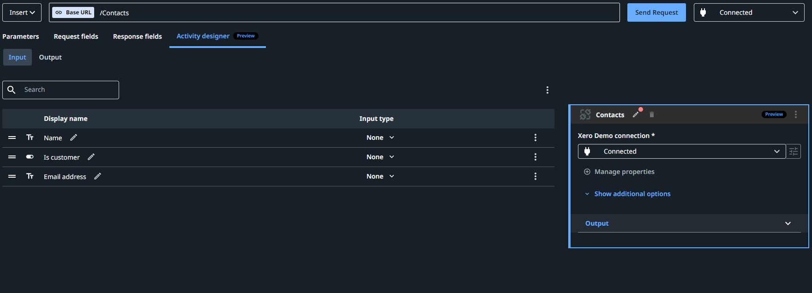Edit the Name display name via pencil
Image resolution: width=812 pixels, height=293 pixels.
pyautogui.click(x=73, y=138)
